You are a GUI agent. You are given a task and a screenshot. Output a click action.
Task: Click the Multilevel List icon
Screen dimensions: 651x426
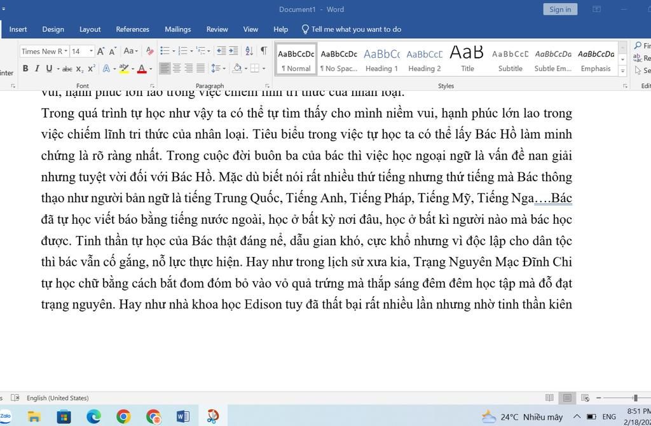[x=201, y=51]
